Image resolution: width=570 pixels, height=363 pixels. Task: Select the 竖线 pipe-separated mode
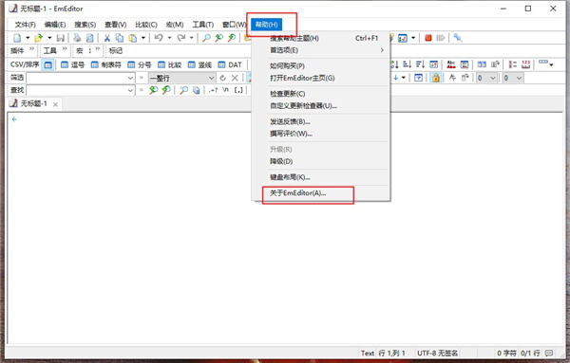tap(199, 64)
